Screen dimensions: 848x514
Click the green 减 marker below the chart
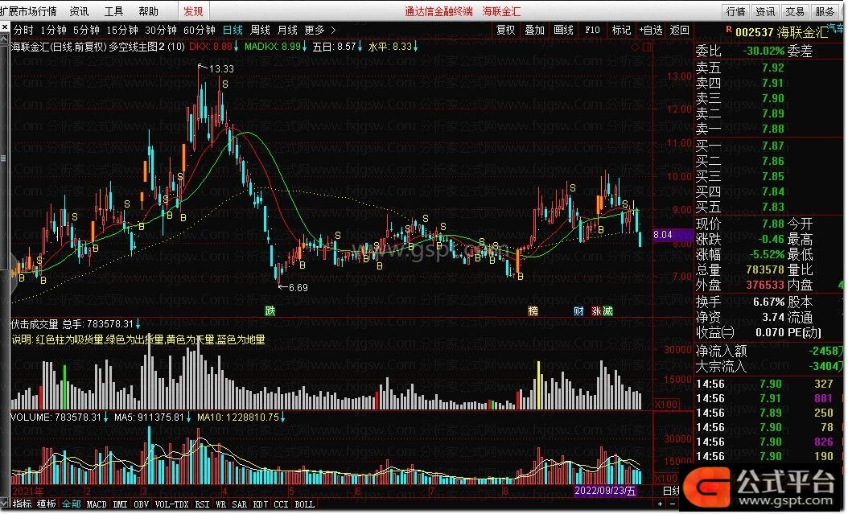point(608,310)
